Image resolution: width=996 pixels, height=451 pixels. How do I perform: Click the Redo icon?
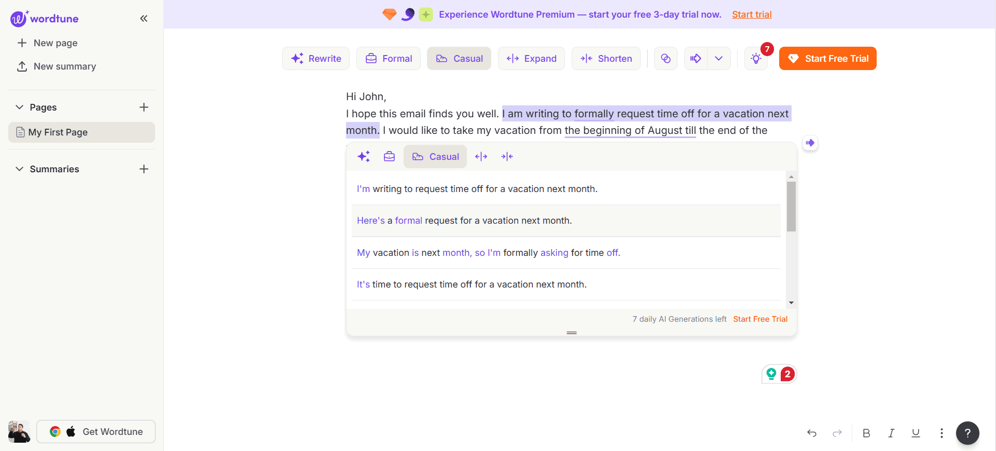pos(837,433)
